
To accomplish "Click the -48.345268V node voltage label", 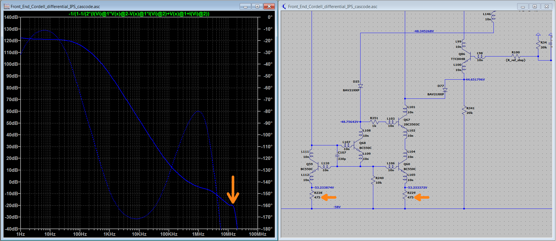I will tap(424, 31).
